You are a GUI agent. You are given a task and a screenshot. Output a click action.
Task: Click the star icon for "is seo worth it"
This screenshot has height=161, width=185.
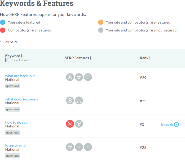pyautogui.click(x=70, y=147)
